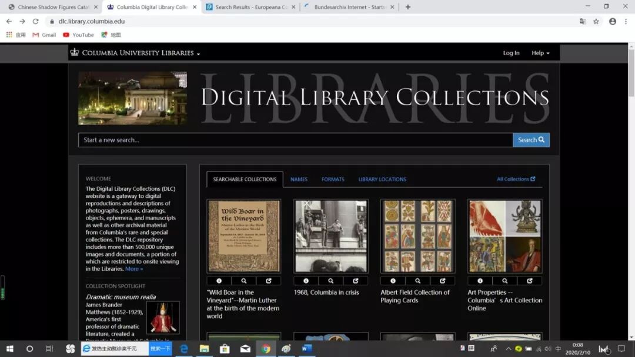Open info for Art Properties collection
Image resolution: width=635 pixels, height=357 pixels.
pyautogui.click(x=480, y=281)
